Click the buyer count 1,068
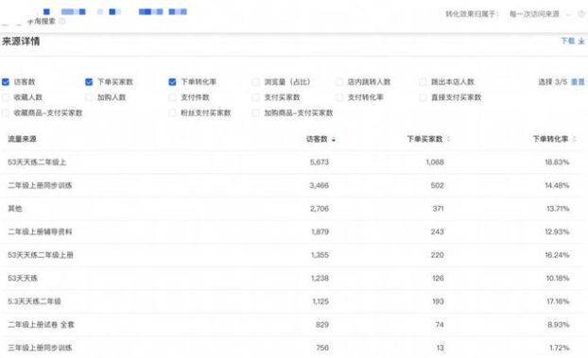 [x=435, y=162]
